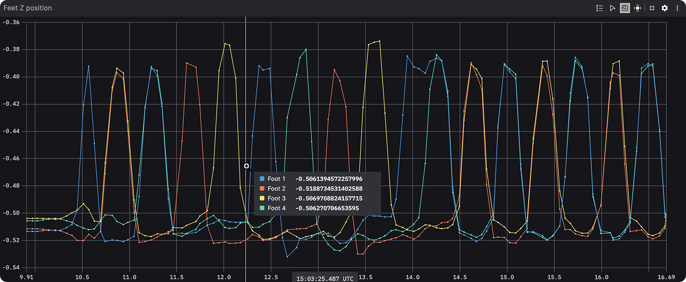Click Foot 3 value in tooltip
This screenshot has height=282, width=686.
[329, 198]
